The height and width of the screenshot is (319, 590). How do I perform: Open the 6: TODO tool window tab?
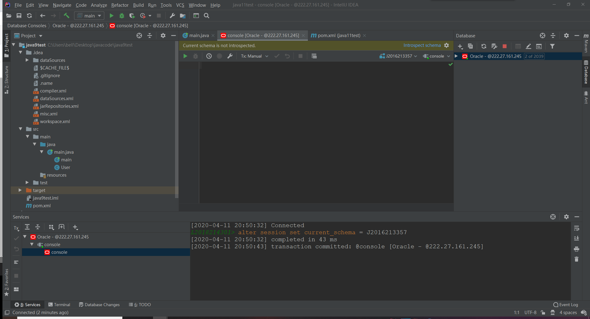click(140, 305)
